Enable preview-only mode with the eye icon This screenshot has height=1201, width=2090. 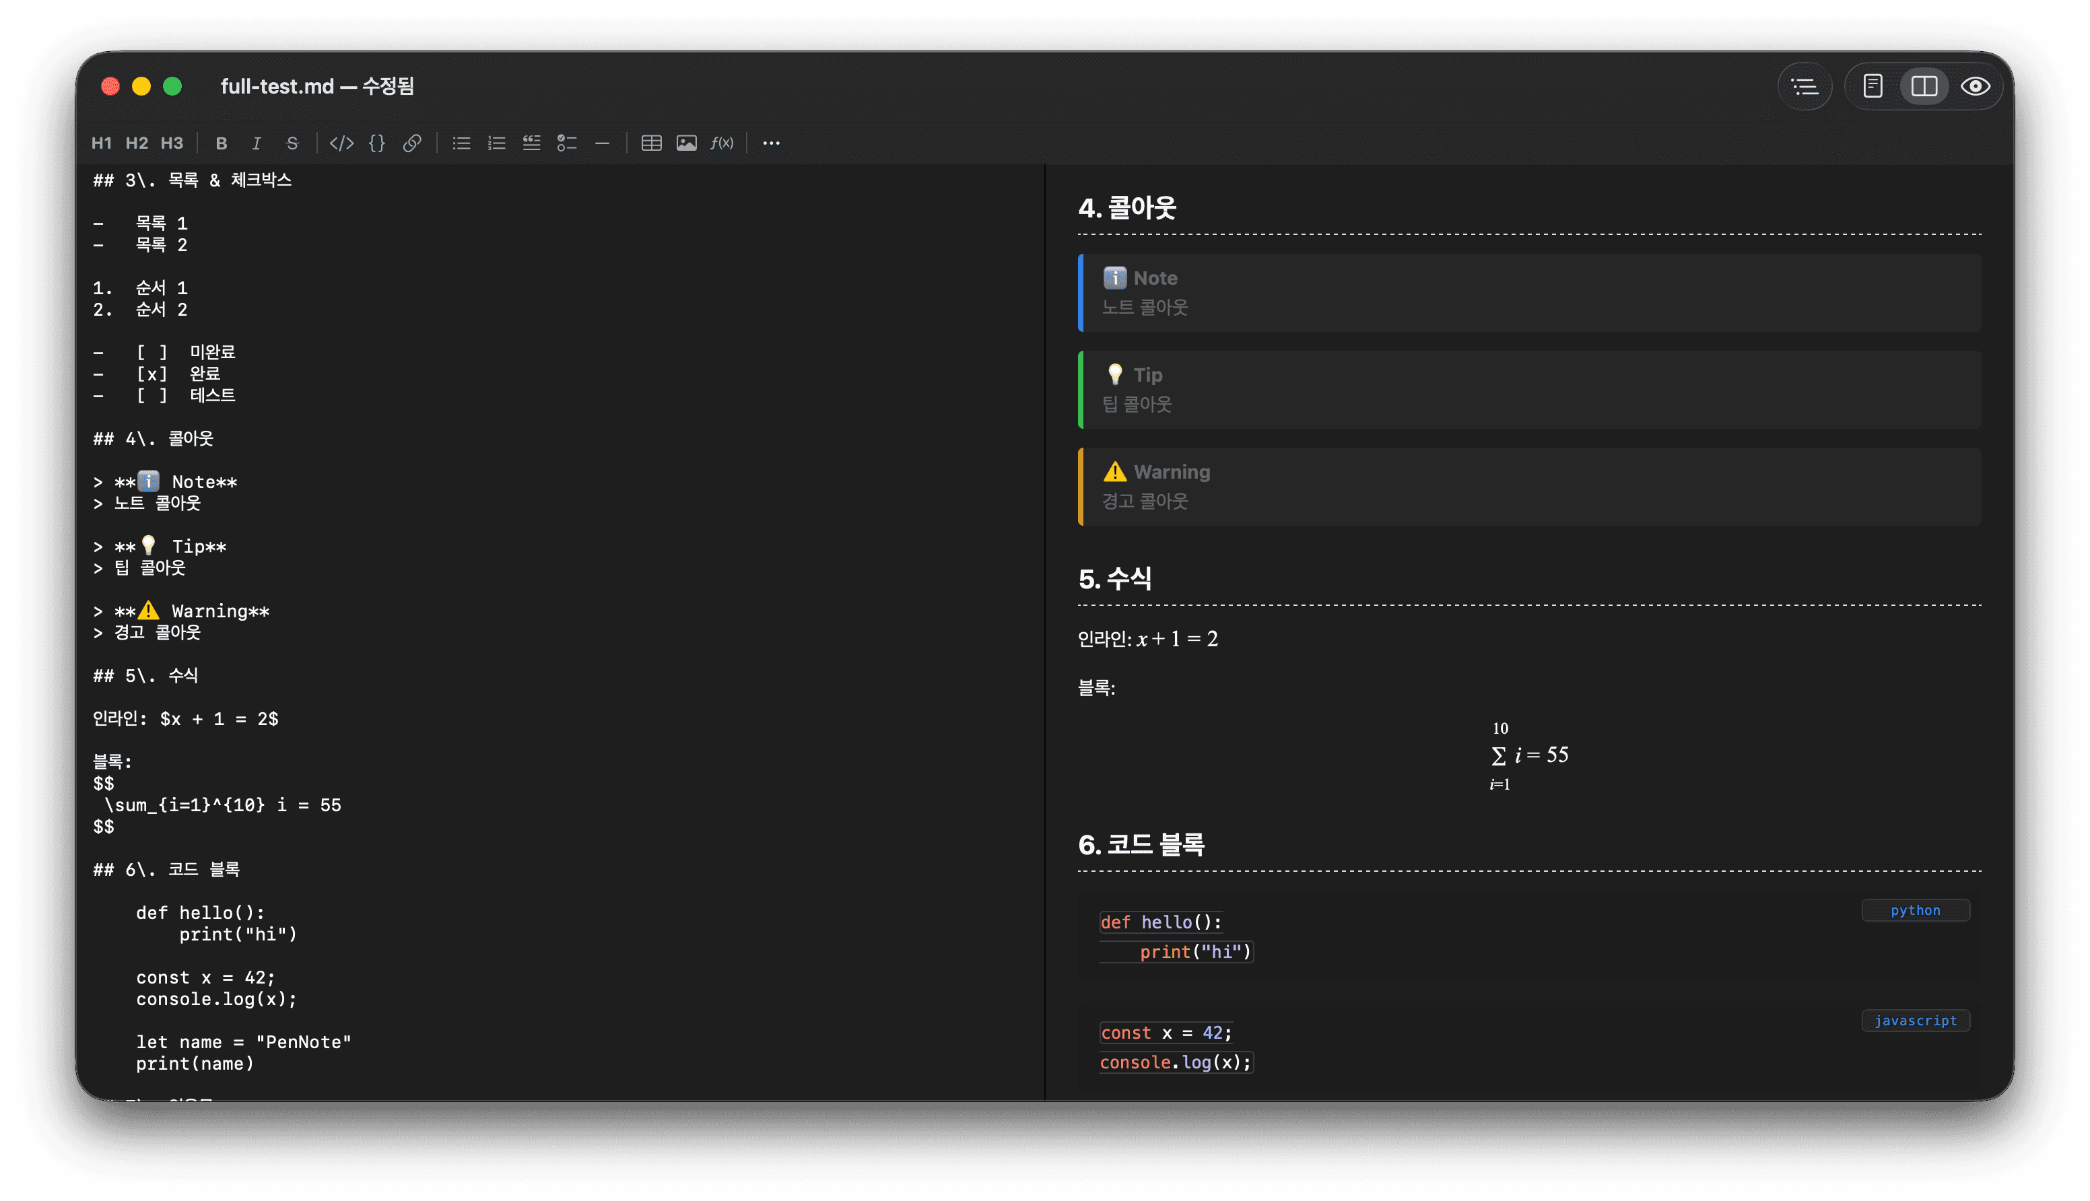point(1976,85)
